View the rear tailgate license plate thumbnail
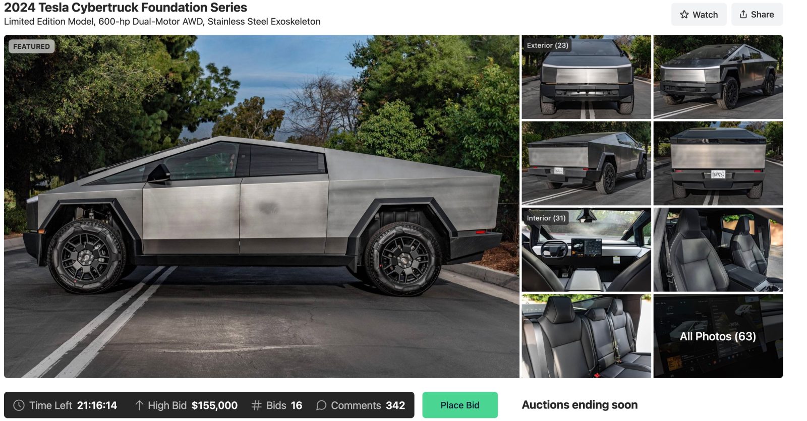 click(x=718, y=163)
